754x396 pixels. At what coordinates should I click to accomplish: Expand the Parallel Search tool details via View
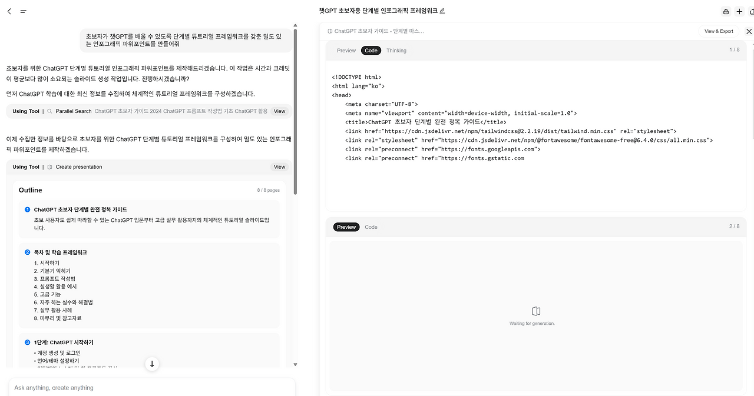[279, 111]
